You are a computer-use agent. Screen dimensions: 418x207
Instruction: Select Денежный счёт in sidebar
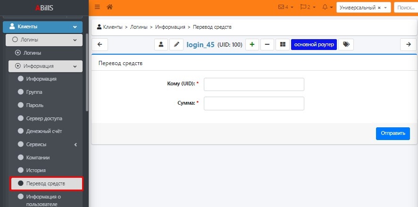click(x=44, y=131)
